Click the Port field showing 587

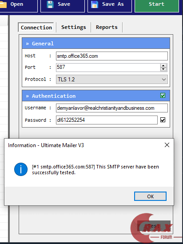click(108, 68)
